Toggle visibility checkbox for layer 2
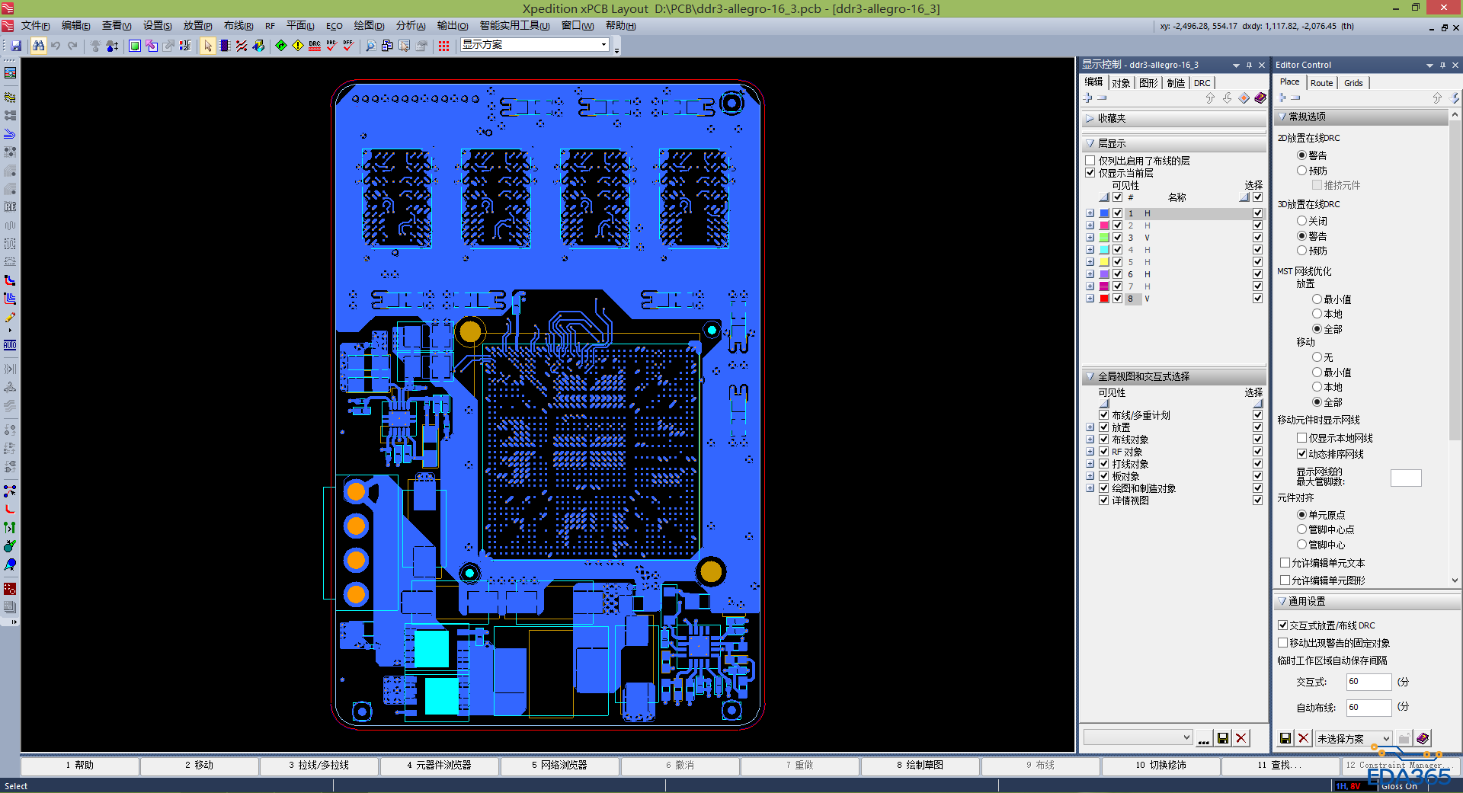 [x=1118, y=225]
